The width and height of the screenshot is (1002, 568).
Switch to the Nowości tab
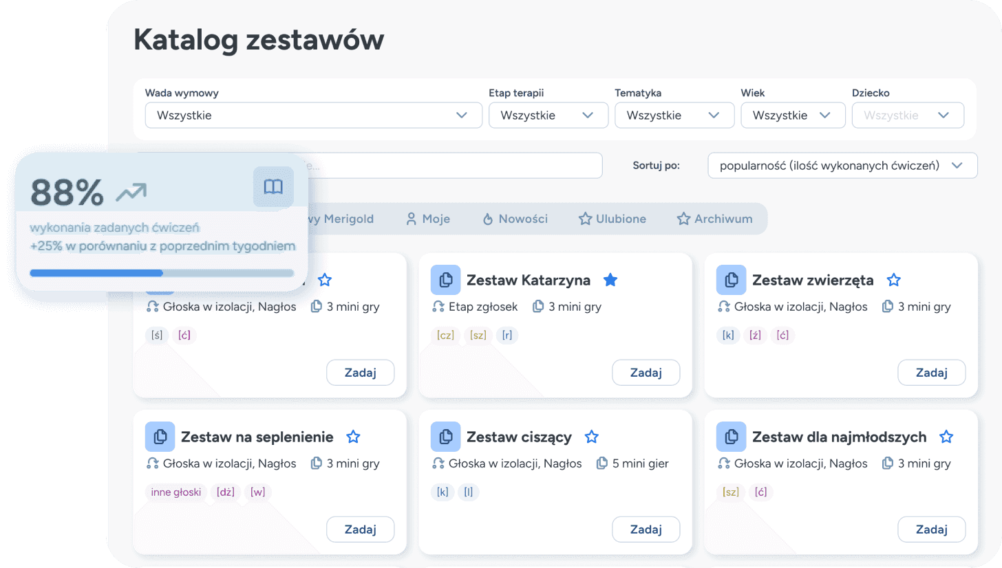(515, 219)
